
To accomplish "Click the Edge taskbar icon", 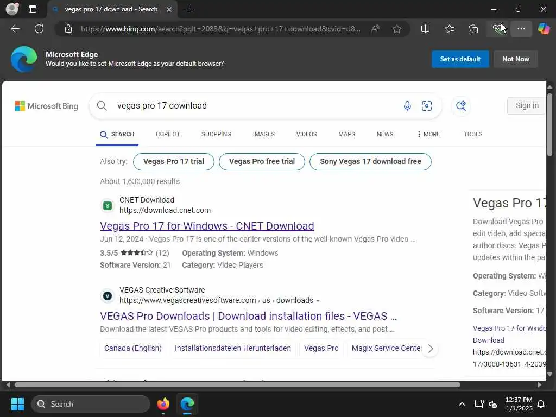I will pos(187,404).
